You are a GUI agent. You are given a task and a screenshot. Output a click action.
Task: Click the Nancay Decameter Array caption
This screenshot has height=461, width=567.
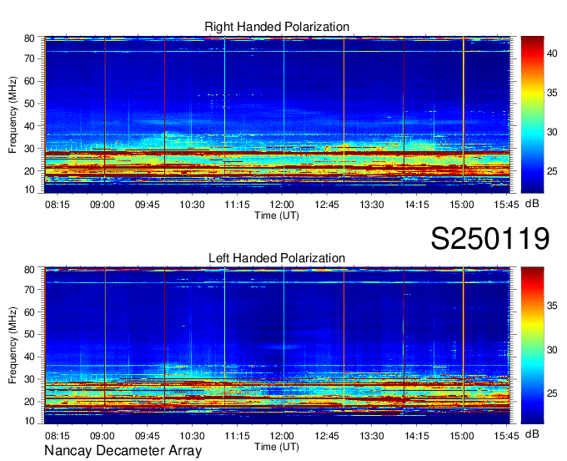[123, 450]
